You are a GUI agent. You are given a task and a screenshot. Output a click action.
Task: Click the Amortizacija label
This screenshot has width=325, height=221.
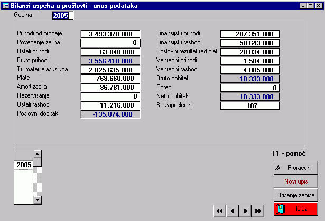(32, 87)
